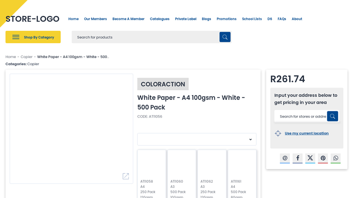
Task: Open the product variant dropdown
Action: point(197,139)
